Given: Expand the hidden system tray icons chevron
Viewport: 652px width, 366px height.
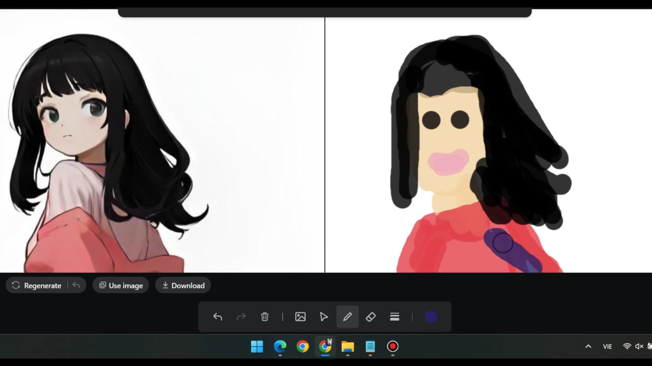Looking at the screenshot, I should (588, 346).
